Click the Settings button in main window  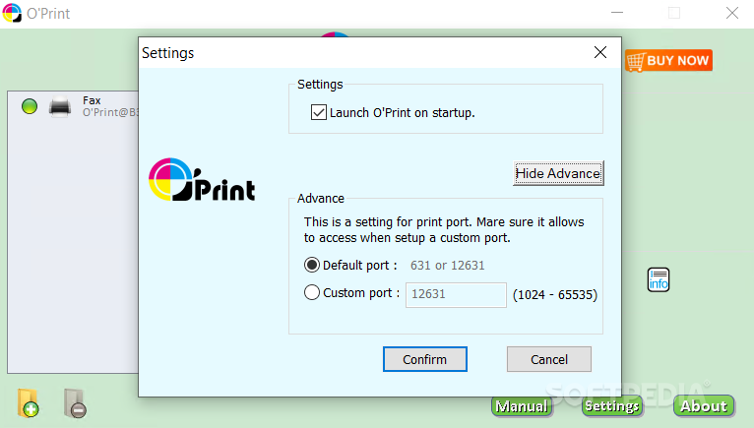[612, 406]
